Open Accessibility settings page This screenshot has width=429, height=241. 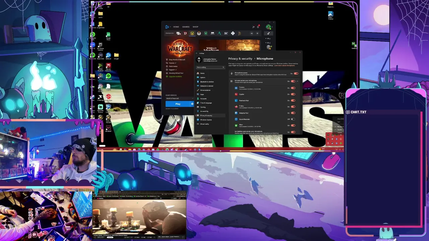(210, 111)
